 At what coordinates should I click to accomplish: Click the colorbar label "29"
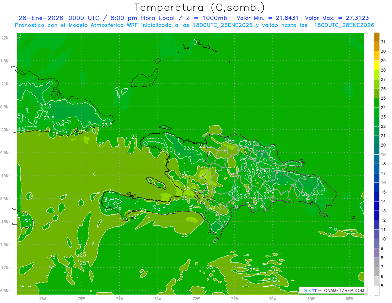pyautogui.click(x=383, y=61)
